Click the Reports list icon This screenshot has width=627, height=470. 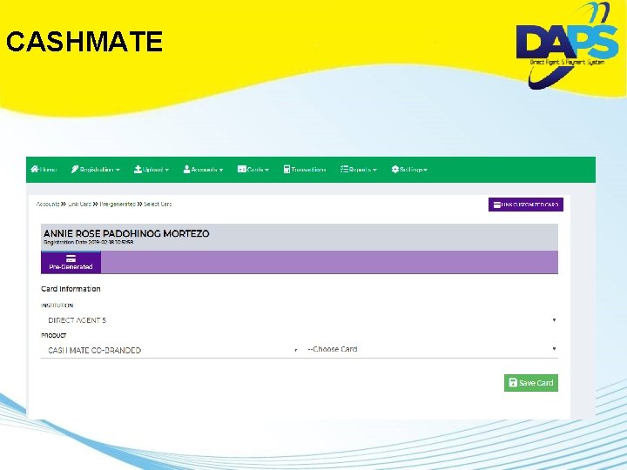point(344,169)
